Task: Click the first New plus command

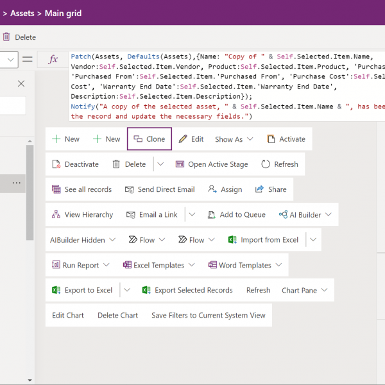Action: 65,139
